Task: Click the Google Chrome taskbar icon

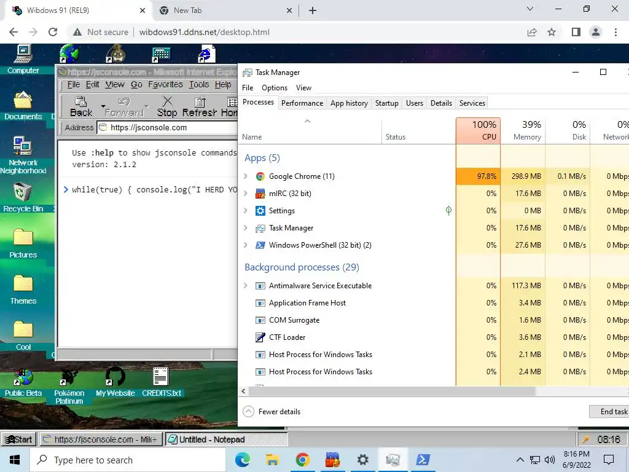Action: tap(302, 460)
